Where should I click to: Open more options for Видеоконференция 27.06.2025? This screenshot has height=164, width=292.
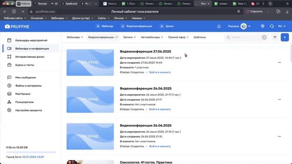[279, 62]
